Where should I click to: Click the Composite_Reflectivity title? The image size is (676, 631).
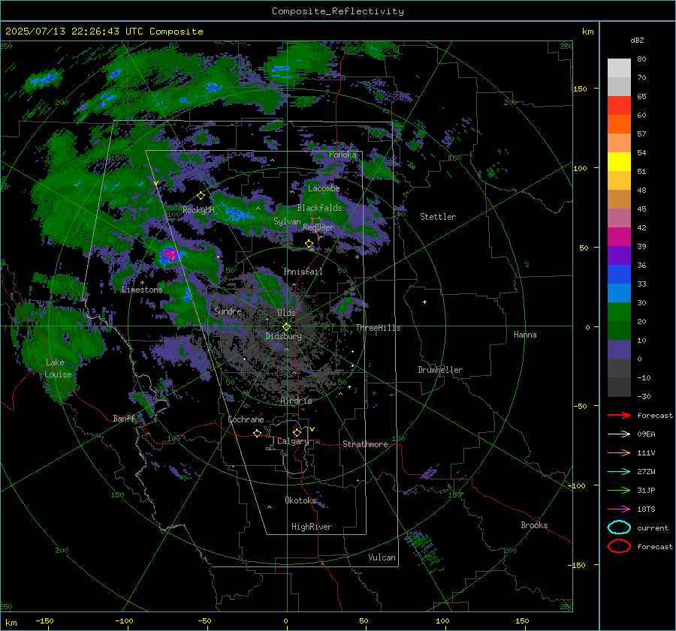tap(337, 11)
